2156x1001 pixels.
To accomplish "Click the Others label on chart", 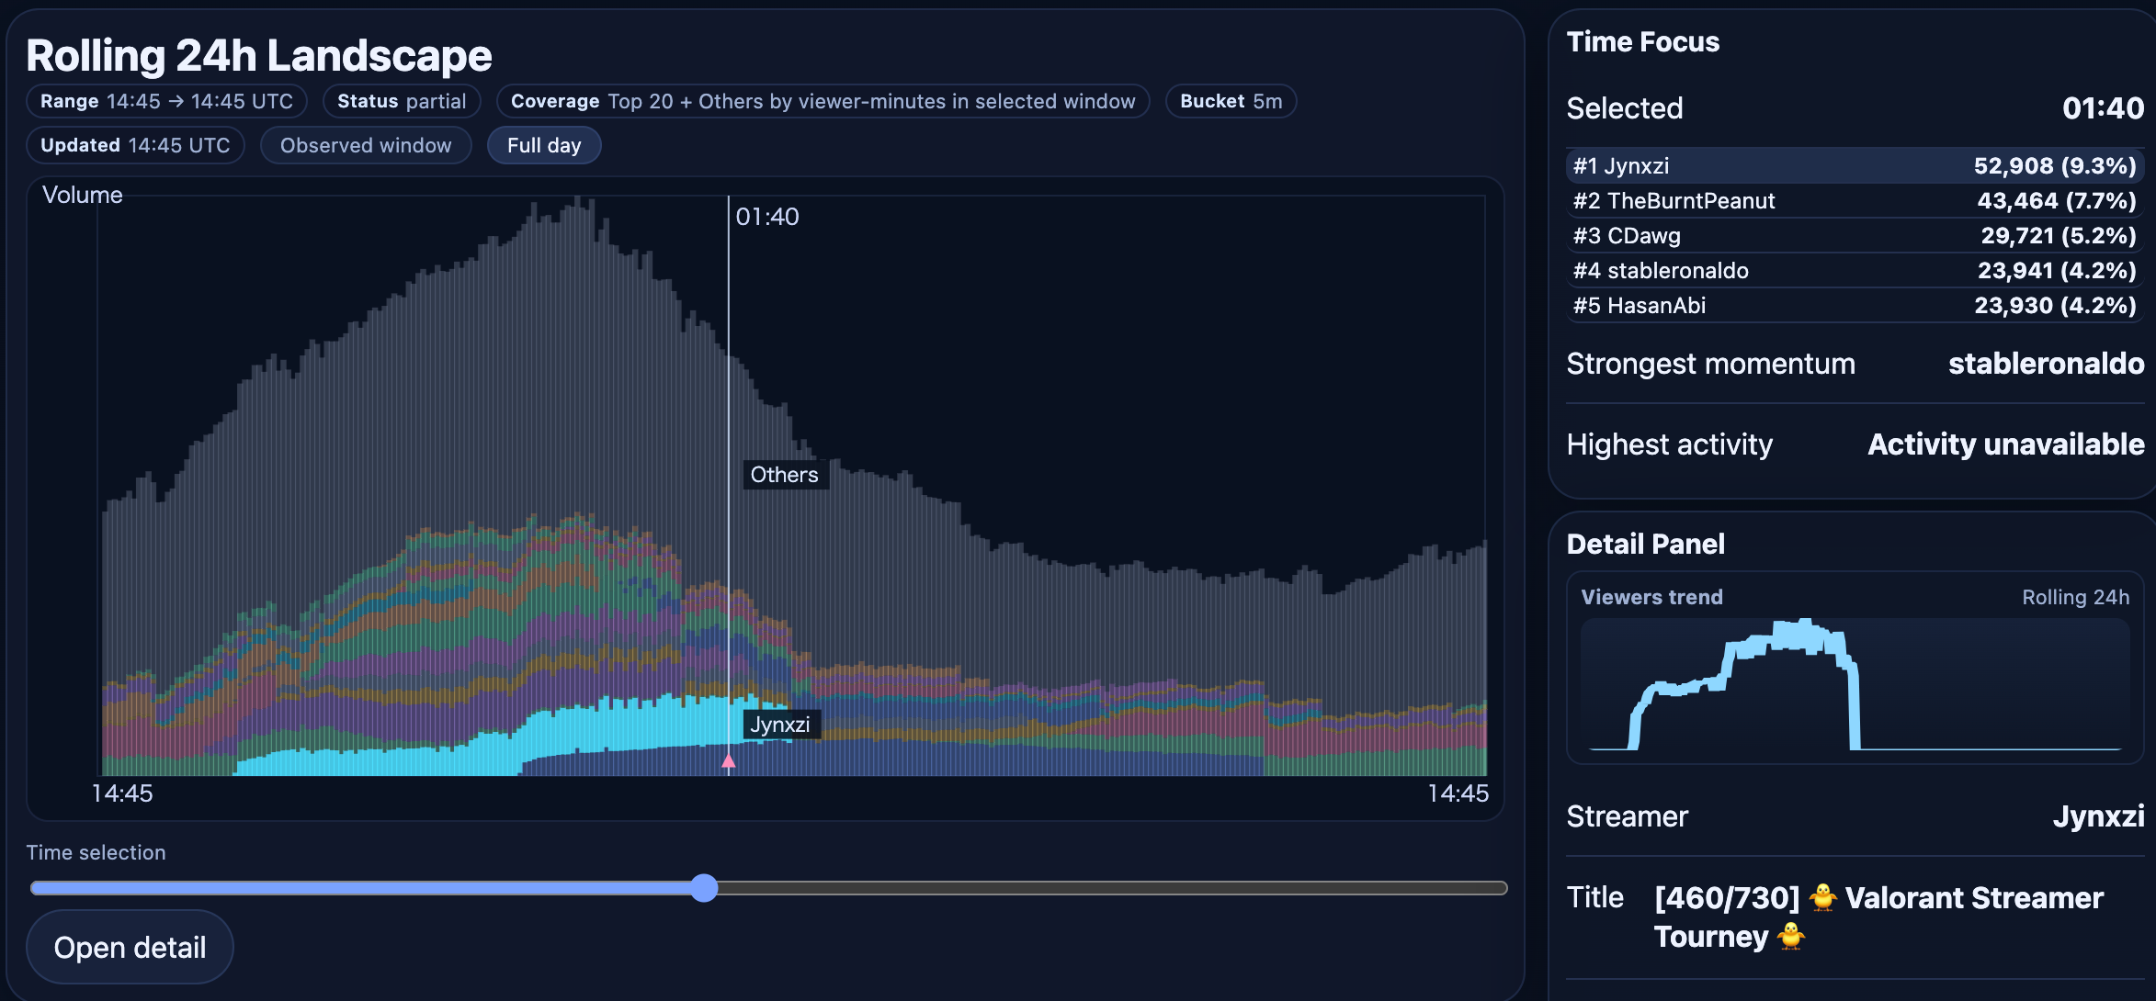I will pos(784,475).
